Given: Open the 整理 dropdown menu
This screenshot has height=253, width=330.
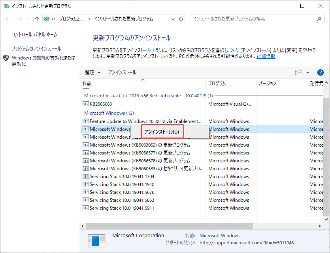Looking at the screenshot, I should click(92, 73).
